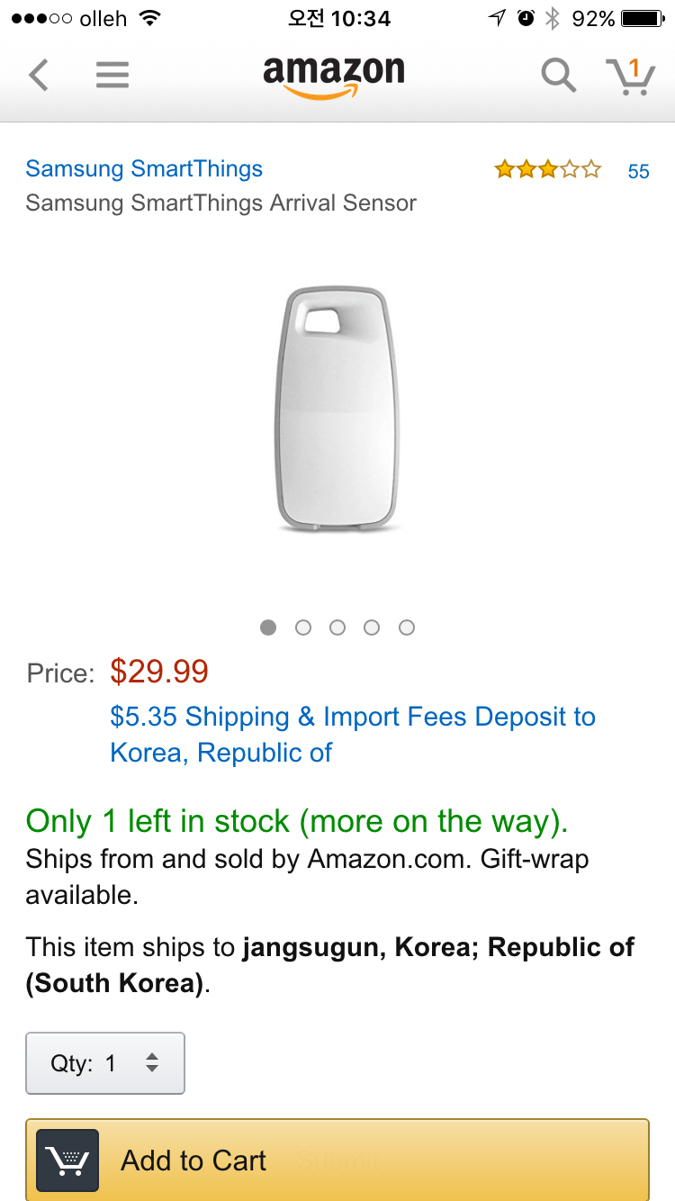This screenshot has height=1201, width=675.
Task: Select the second image page dot
Action: tap(303, 628)
